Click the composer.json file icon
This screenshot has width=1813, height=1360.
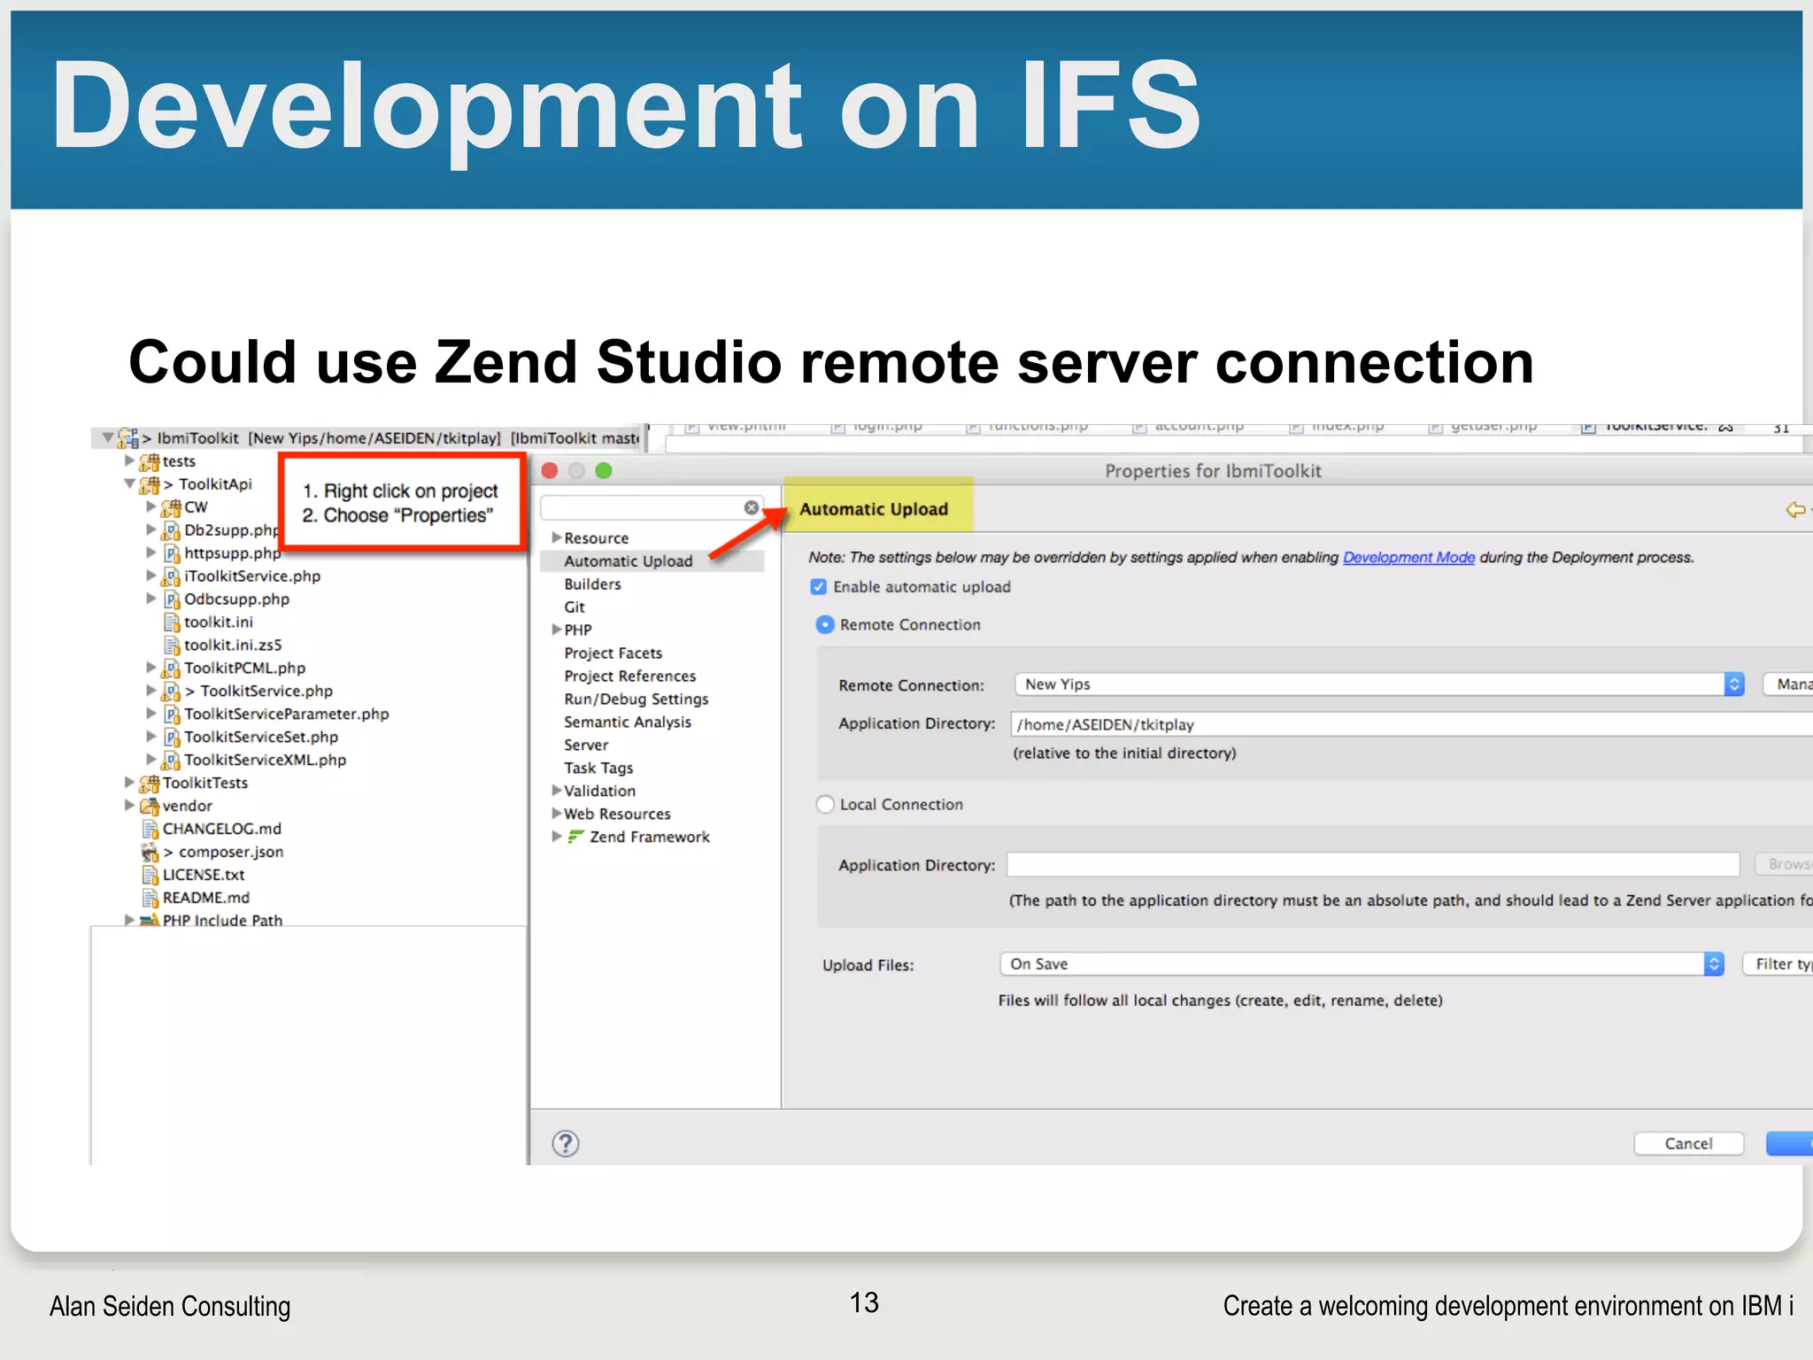click(x=150, y=853)
